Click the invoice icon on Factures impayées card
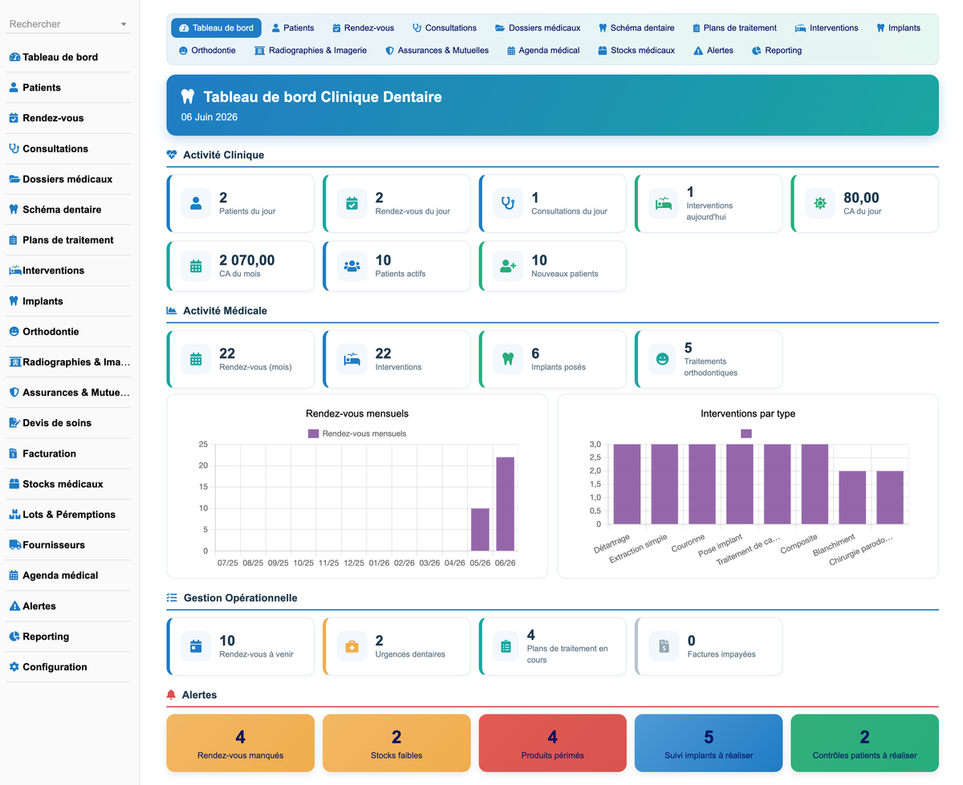This screenshot has height=785, width=963. 664,647
